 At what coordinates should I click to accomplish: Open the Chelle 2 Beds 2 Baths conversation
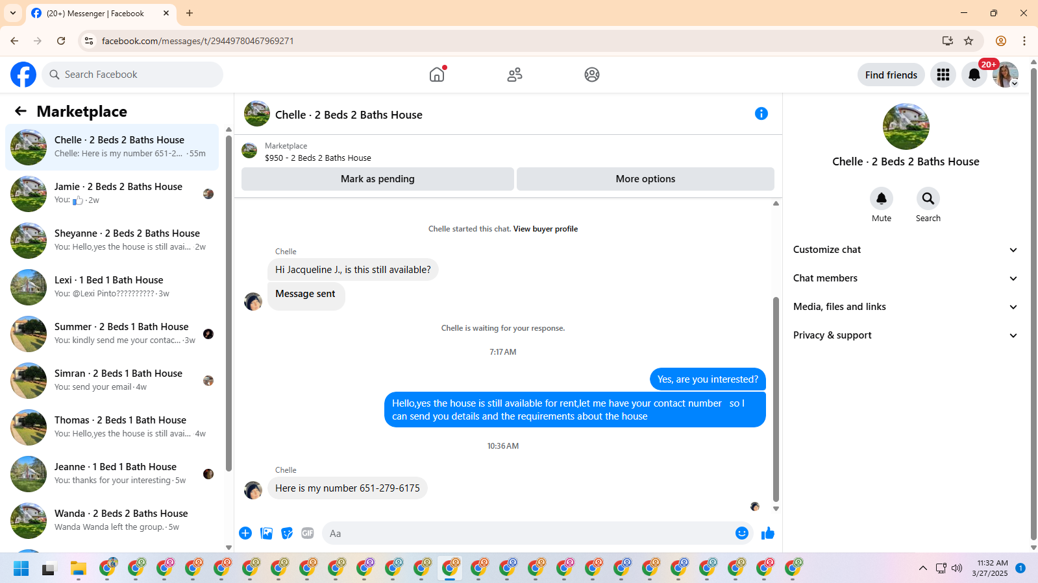click(112, 147)
